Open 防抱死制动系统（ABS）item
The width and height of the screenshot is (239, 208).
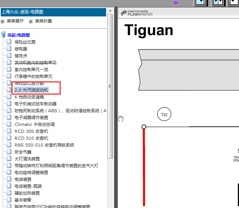[x=60, y=111]
